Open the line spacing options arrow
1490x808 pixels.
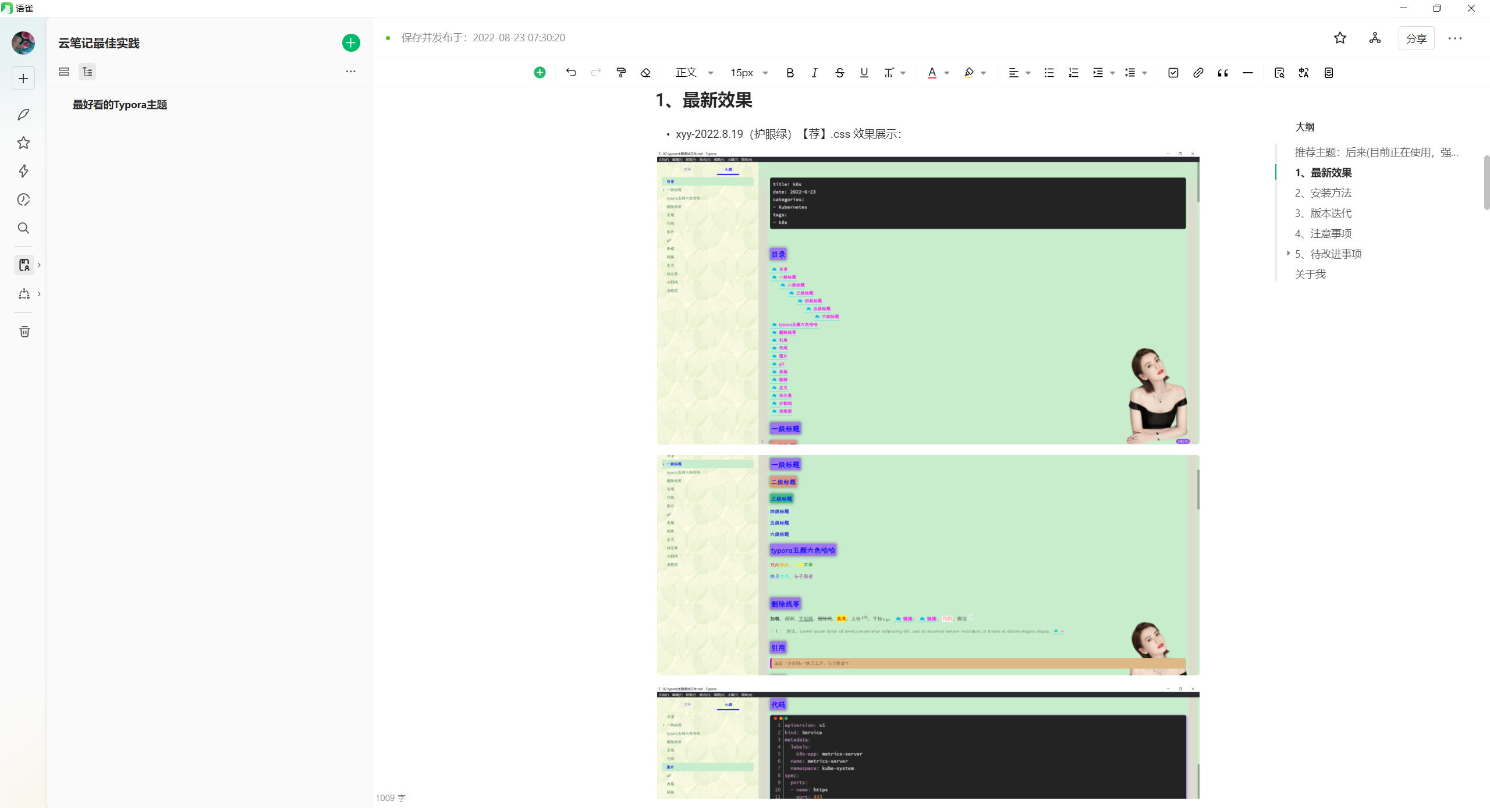[x=1145, y=73]
